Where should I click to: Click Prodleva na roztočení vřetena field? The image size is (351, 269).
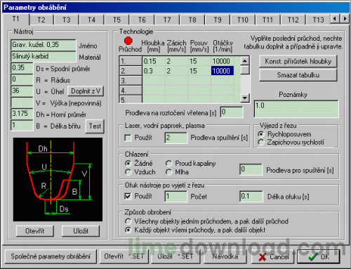[232, 112]
